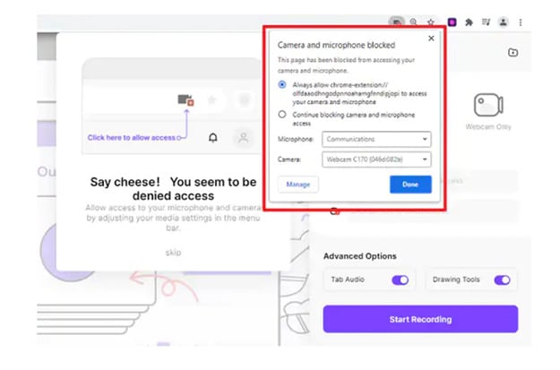The height and width of the screenshot is (370, 560).
Task: Open the recordings folder icon
Action: [x=512, y=53]
